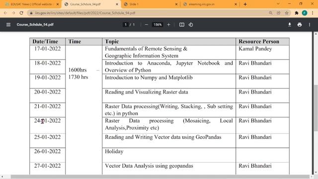Screen dimensions: 318x179
Task: Close the Course_Schdule_94.pdf tab
Action: [x=117, y=4]
